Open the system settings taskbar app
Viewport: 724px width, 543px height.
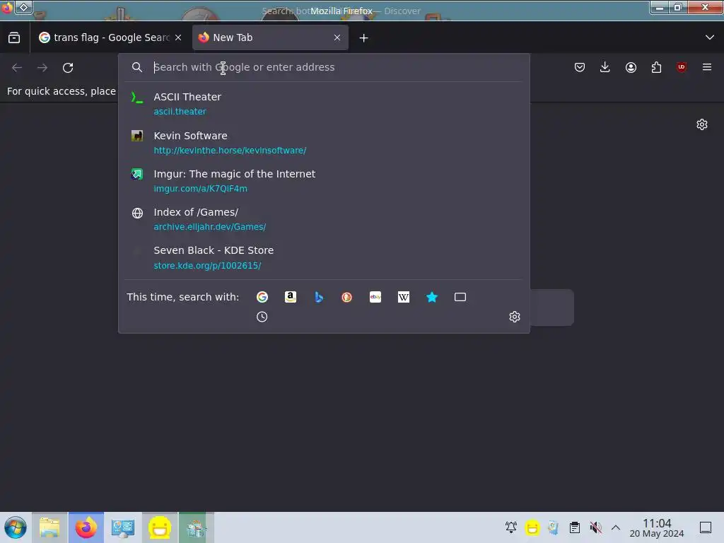123,527
